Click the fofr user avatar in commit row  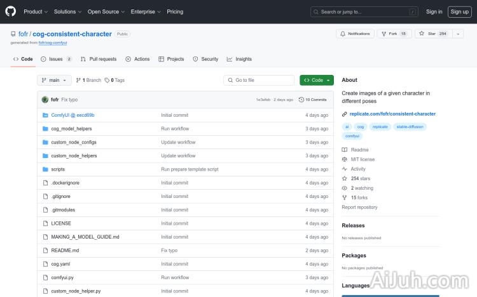coord(45,100)
